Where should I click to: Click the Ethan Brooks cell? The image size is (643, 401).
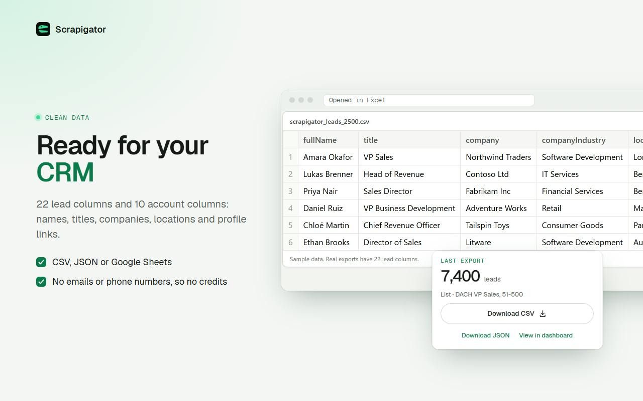pos(328,242)
